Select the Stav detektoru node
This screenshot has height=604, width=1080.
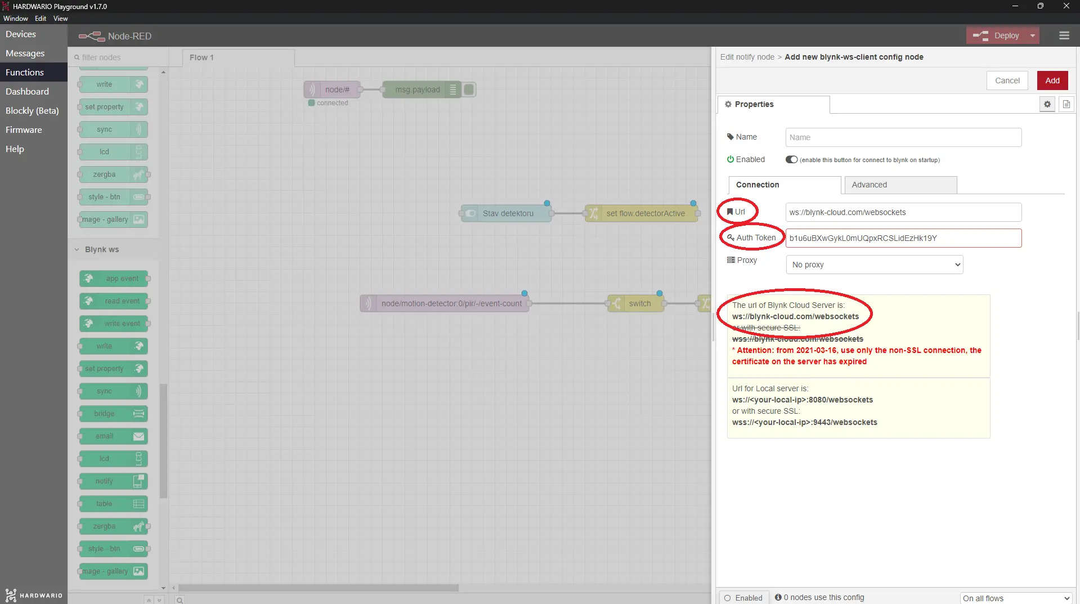(x=507, y=213)
